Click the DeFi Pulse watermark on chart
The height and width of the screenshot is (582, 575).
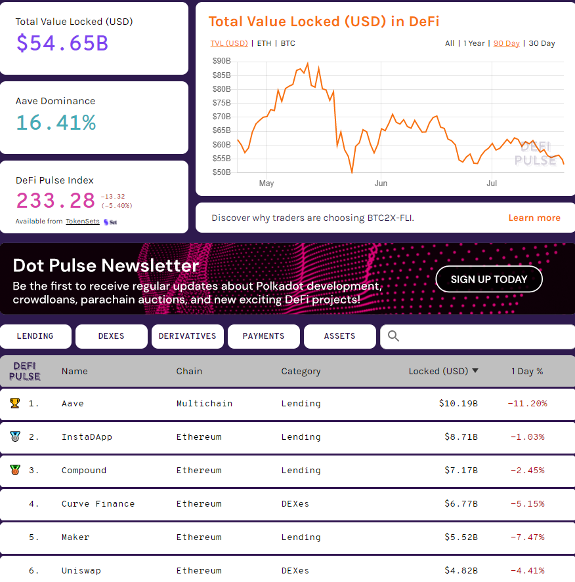point(535,153)
